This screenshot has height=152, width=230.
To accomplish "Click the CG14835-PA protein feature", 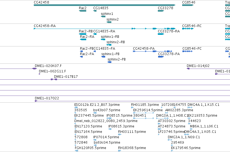I will 95,51.
